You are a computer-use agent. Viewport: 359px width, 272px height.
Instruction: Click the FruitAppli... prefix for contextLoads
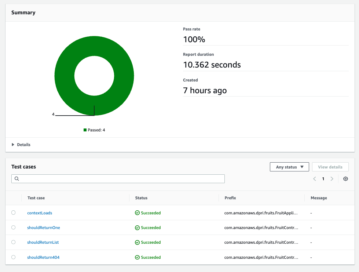[x=261, y=213]
